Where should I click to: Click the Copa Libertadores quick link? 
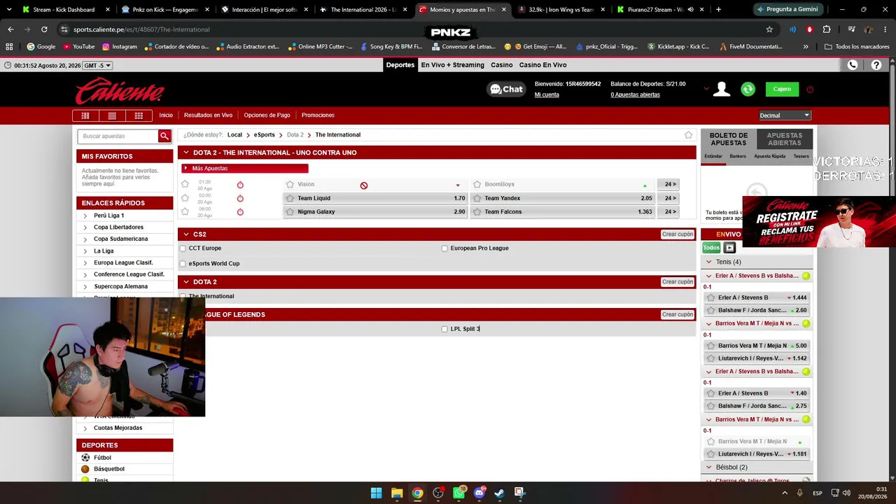(118, 227)
